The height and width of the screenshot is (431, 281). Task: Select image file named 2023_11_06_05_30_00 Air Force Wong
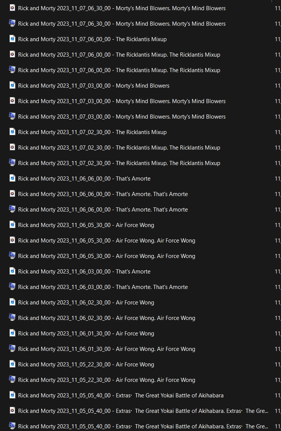[x=86, y=225]
